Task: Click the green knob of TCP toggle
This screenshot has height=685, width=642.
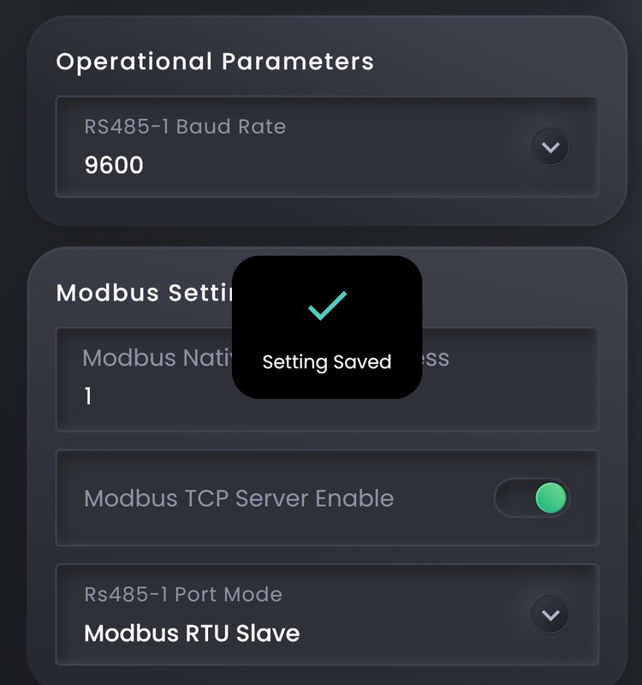Action: click(x=550, y=498)
